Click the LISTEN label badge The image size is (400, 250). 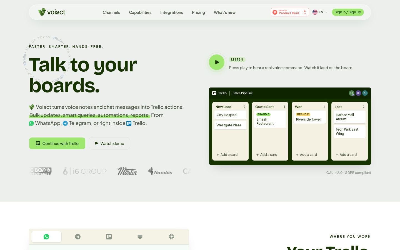coord(237,59)
